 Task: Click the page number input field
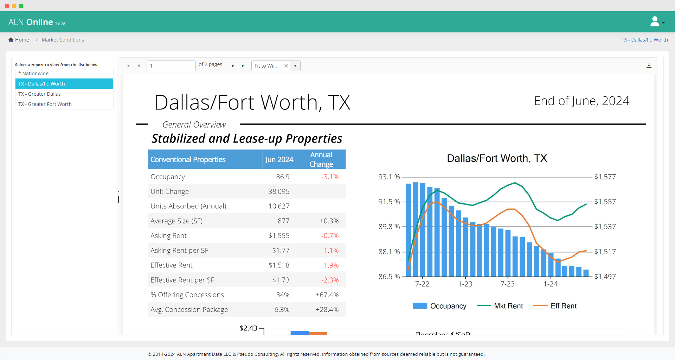tap(171, 66)
